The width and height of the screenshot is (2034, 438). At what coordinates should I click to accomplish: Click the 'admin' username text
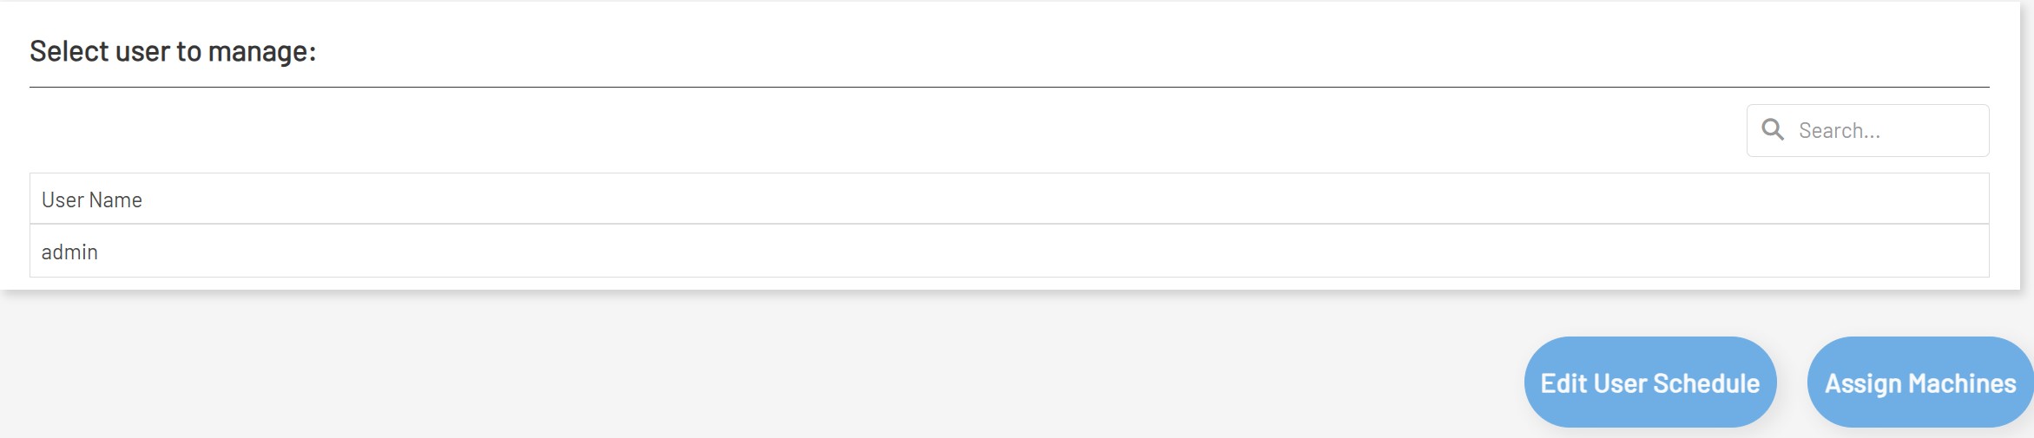[x=69, y=252]
